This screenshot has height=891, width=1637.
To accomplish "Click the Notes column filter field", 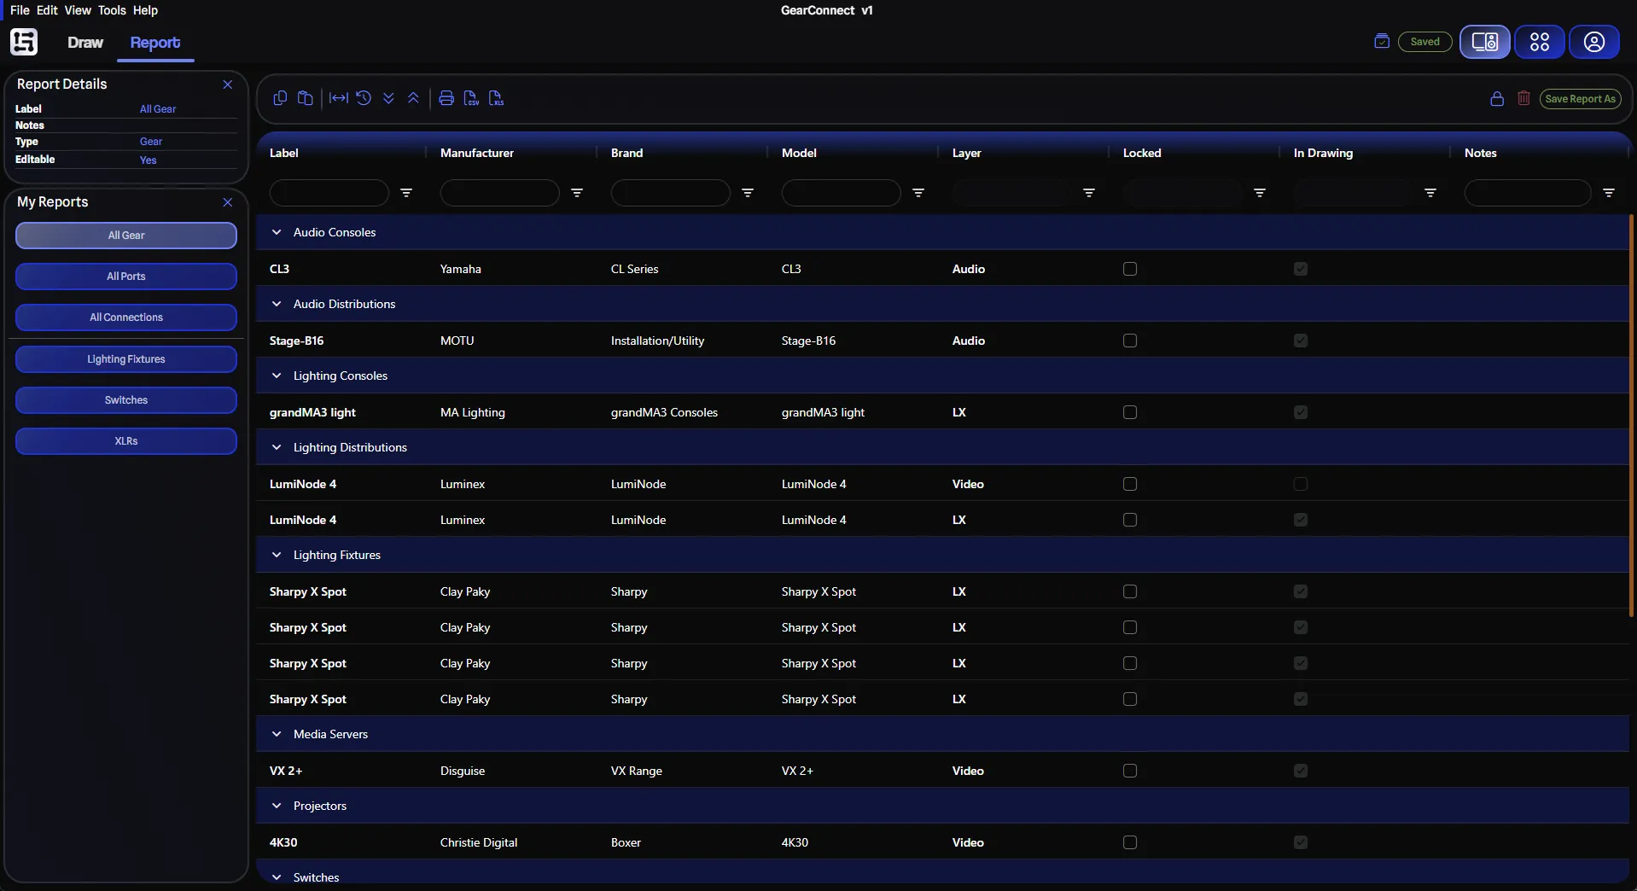I will point(1528,193).
